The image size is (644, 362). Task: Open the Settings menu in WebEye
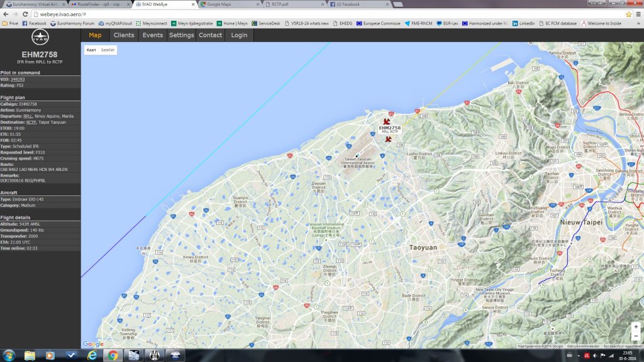181,35
